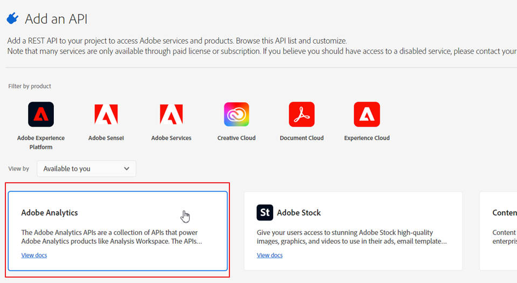Click the plug icon beside Add an API
The width and height of the screenshot is (517, 283).
[12, 18]
